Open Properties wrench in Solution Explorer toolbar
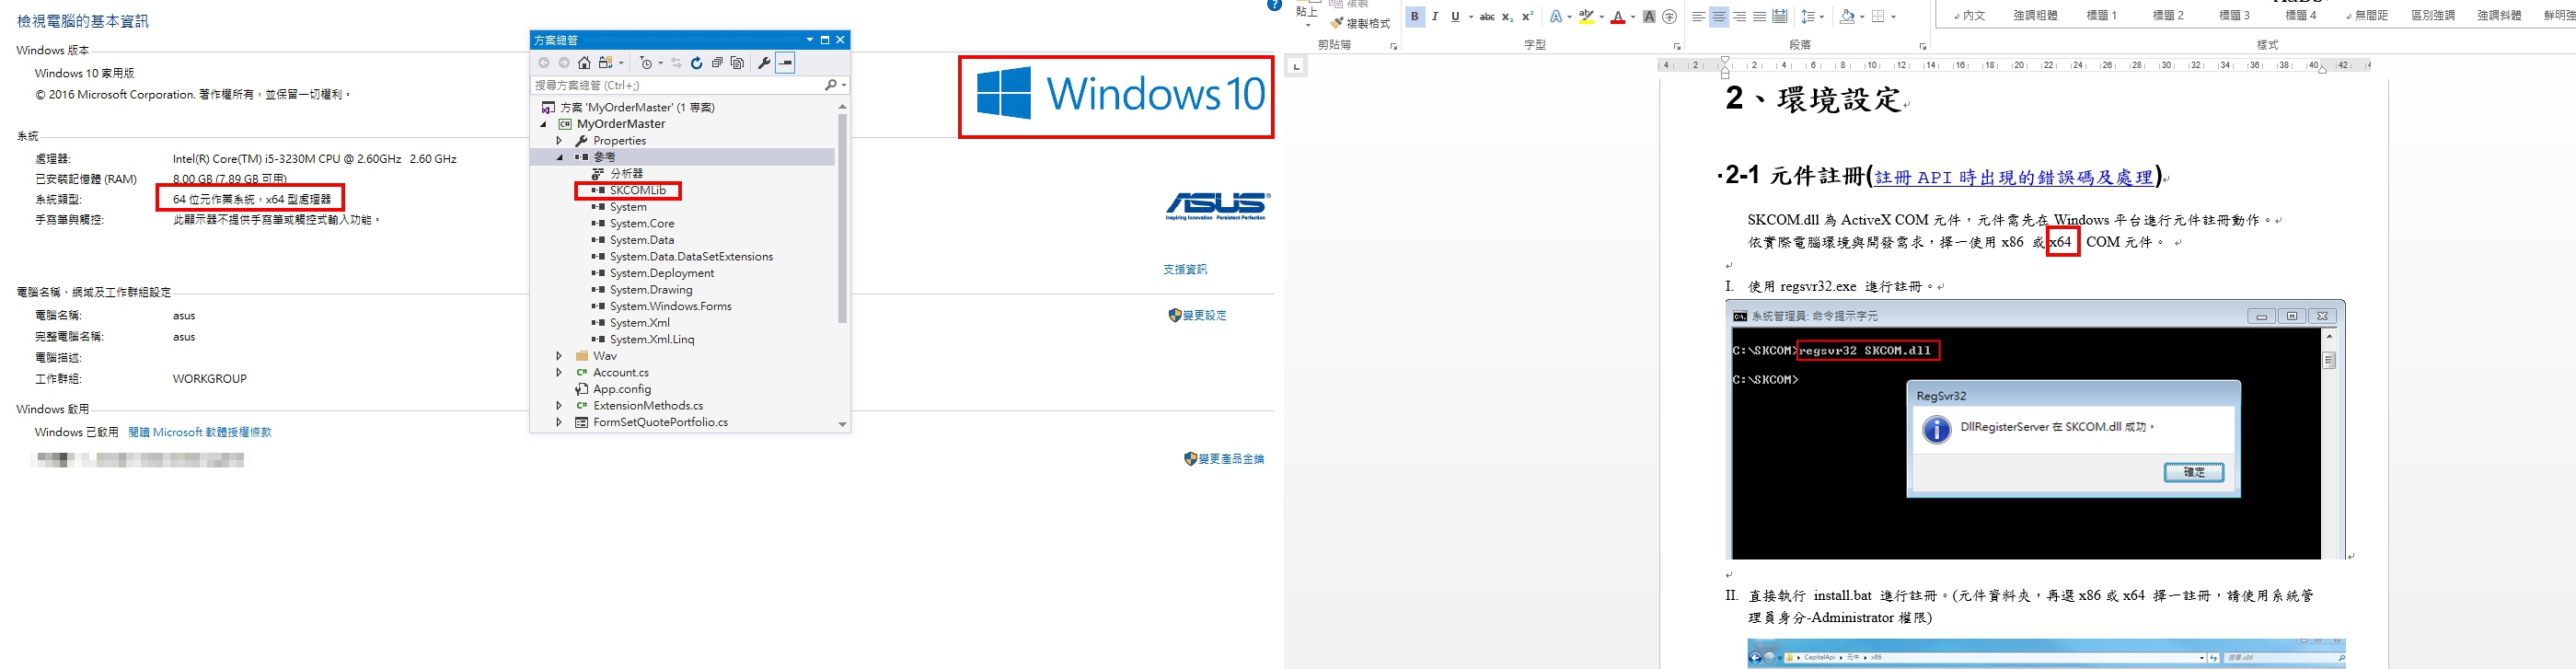Screen dimensions: 2576x669 click(x=764, y=63)
